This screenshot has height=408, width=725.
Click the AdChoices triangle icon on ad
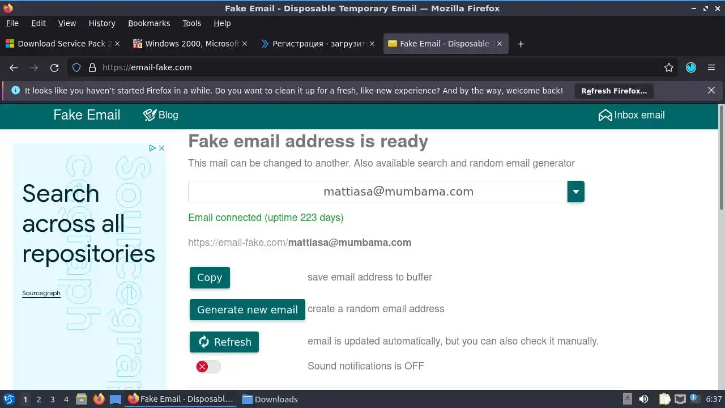152,148
